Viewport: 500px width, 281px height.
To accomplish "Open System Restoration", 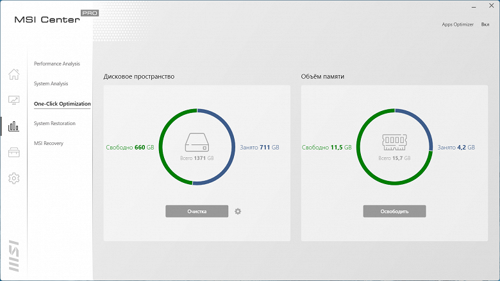I will point(54,123).
